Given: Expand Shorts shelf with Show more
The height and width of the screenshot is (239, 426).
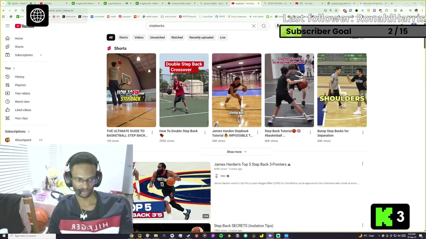Looking at the screenshot, I should 237,152.
